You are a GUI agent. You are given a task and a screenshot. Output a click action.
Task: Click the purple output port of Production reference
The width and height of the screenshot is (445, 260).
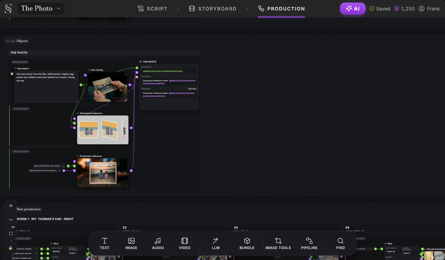[131, 171]
